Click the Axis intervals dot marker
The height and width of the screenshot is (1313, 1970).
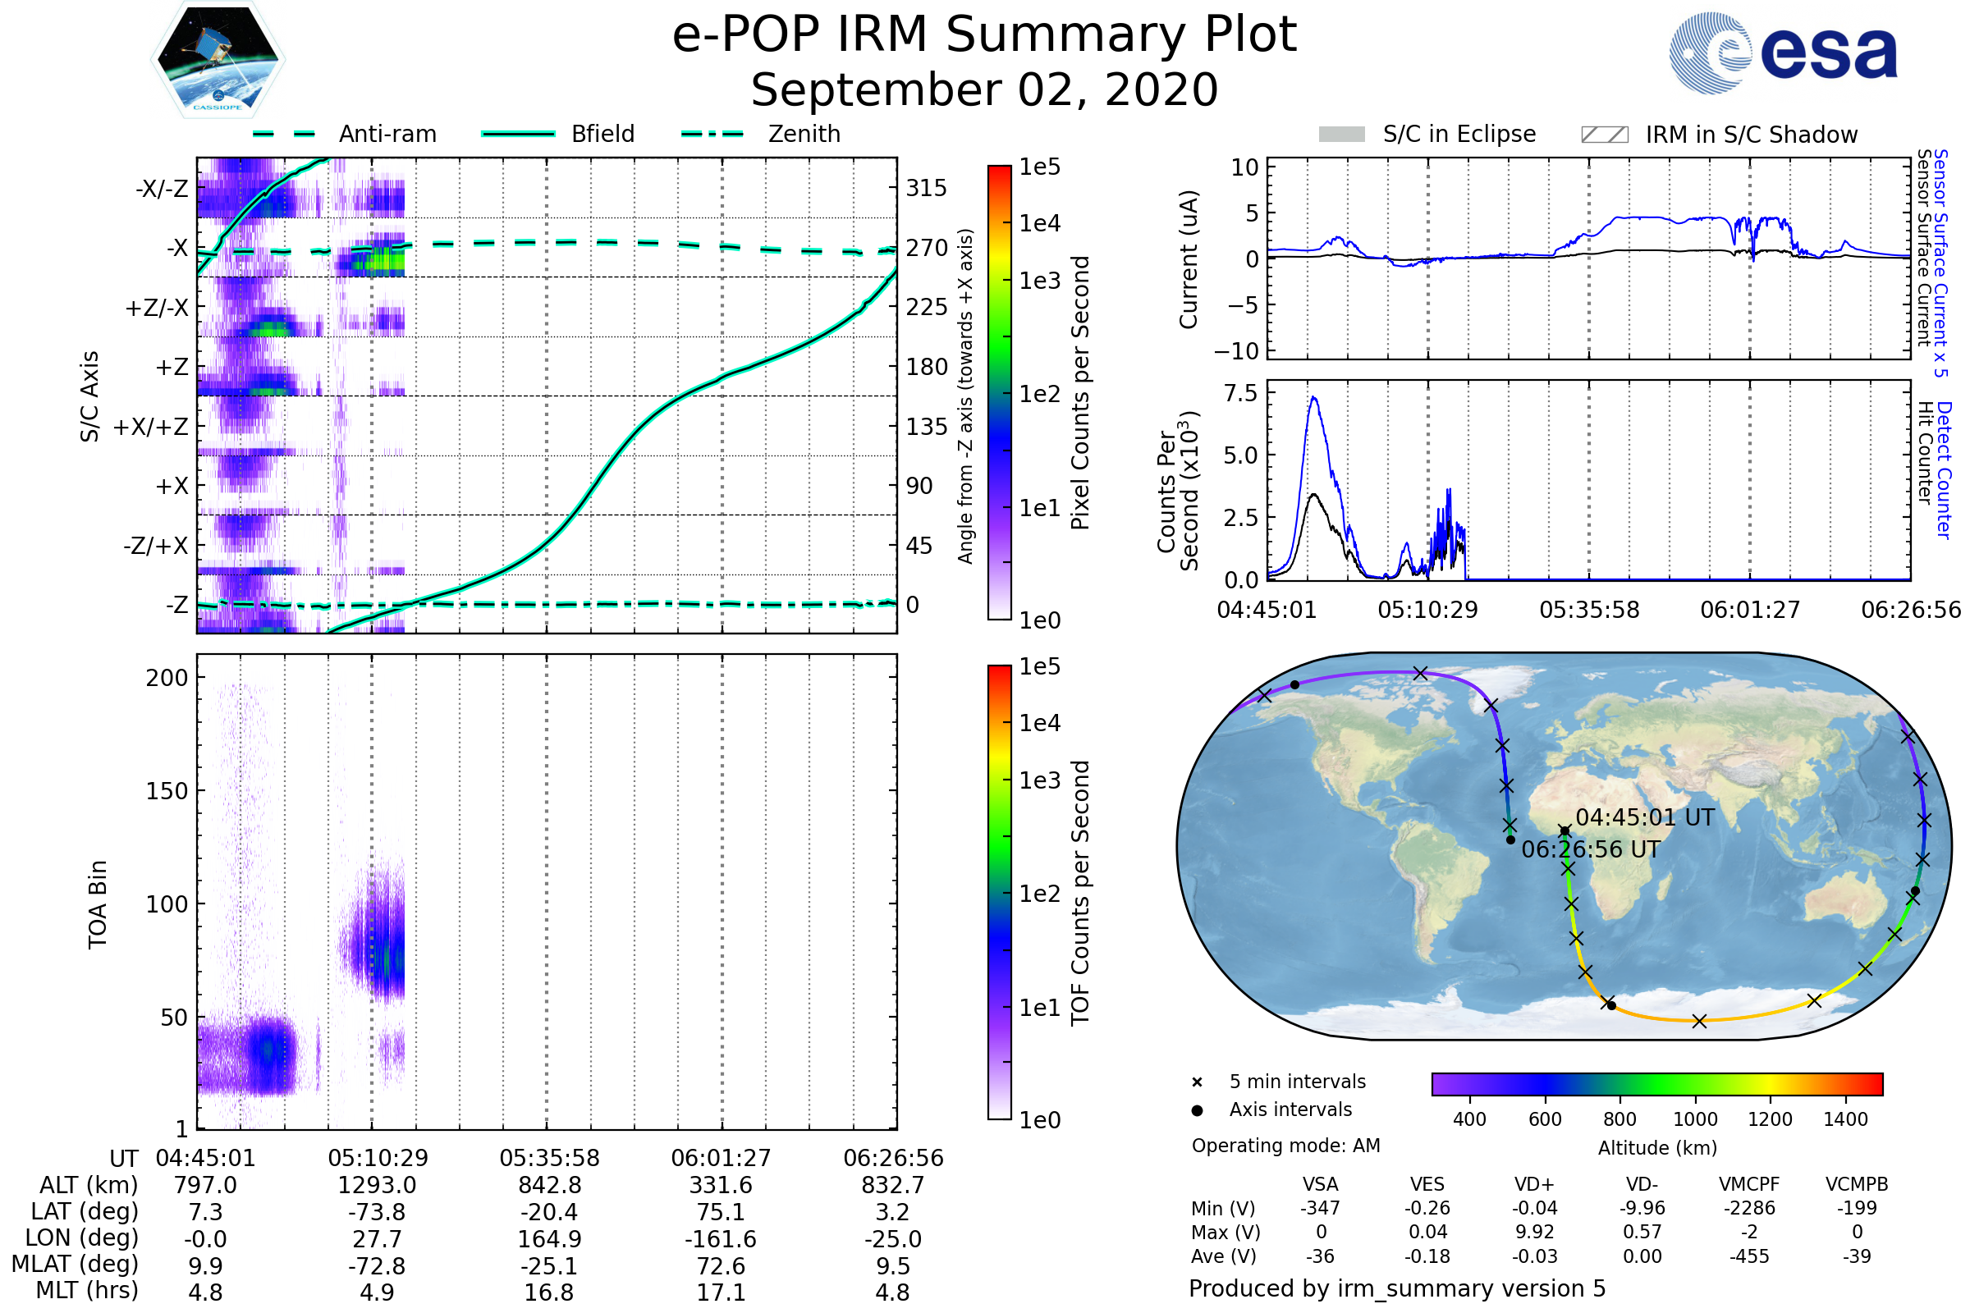click(x=1197, y=1110)
